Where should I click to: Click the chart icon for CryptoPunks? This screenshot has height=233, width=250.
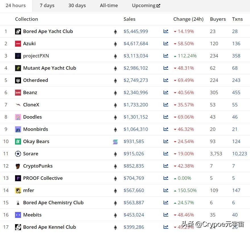point(166,166)
